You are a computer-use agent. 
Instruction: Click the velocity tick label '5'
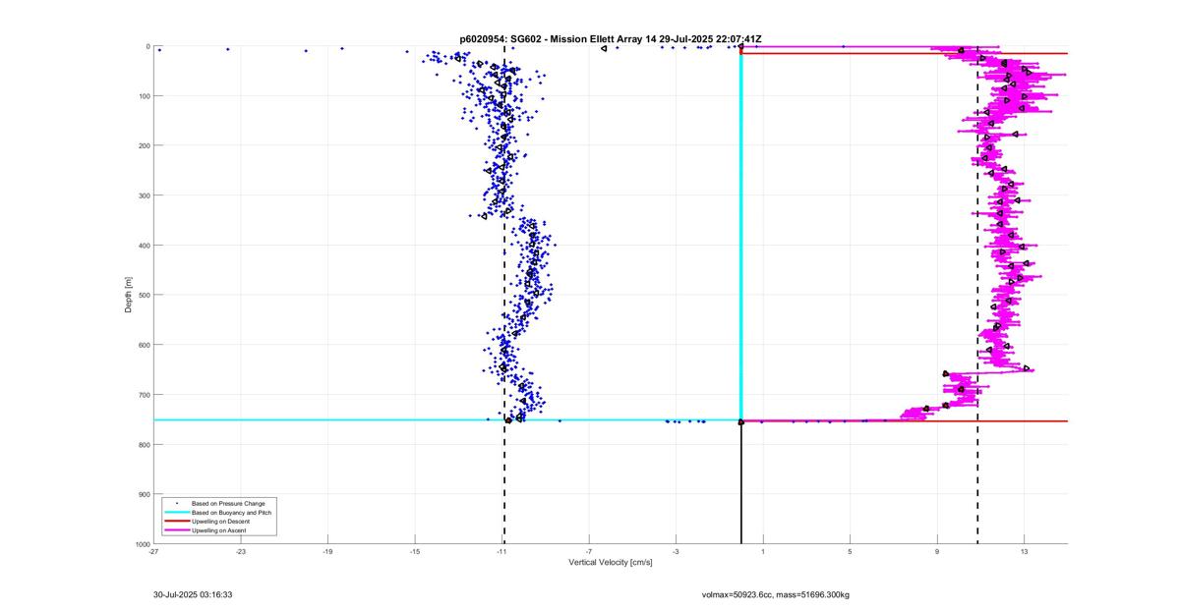pos(851,552)
